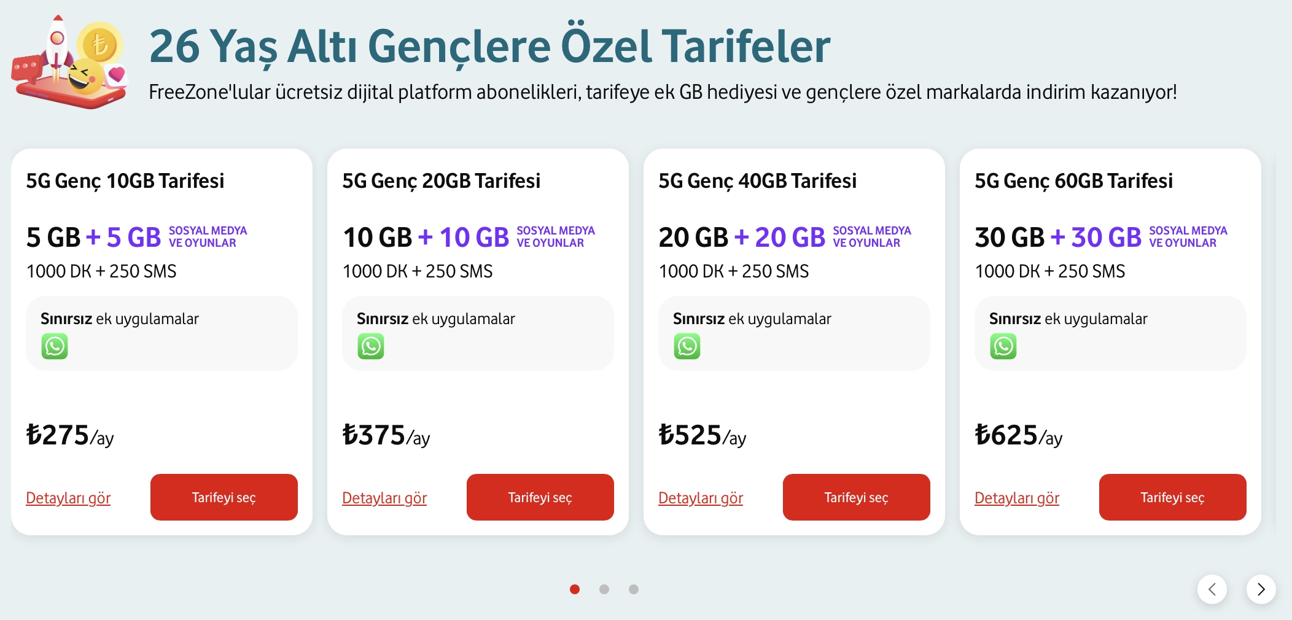This screenshot has width=1292, height=620.
Task: Click the 26 Yaş Altı Gençlere heading
Action: (489, 47)
